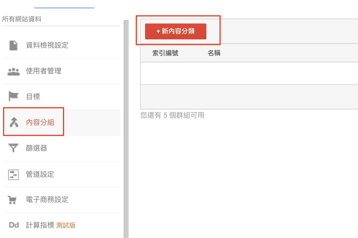Click the 所有網站資料 heading text
The height and width of the screenshot is (238, 358).
pos(22,19)
